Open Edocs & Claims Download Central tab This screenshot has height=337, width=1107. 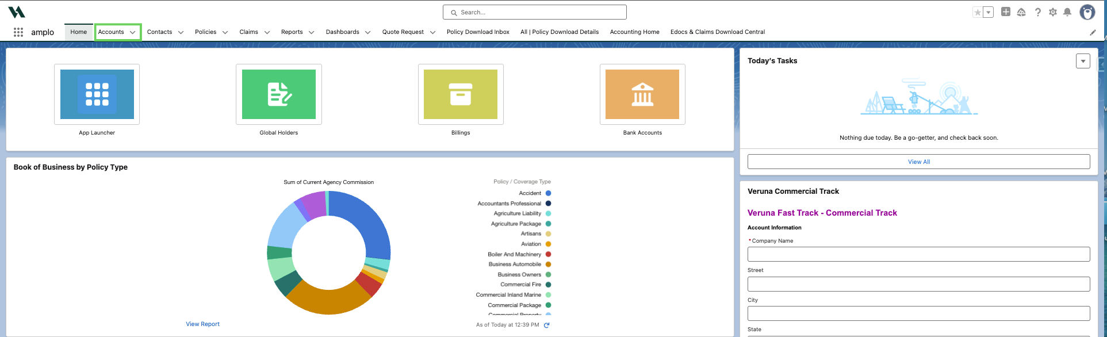718,32
